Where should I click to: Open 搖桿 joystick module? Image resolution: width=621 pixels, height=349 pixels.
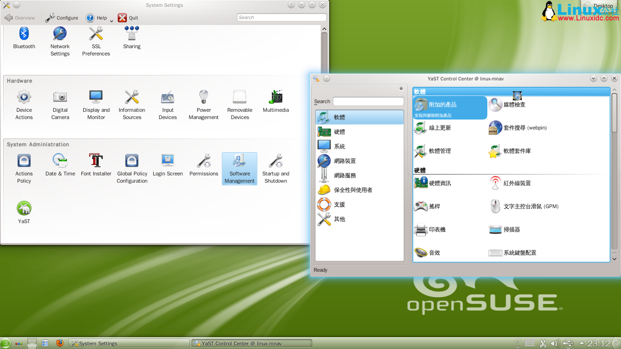click(427, 206)
